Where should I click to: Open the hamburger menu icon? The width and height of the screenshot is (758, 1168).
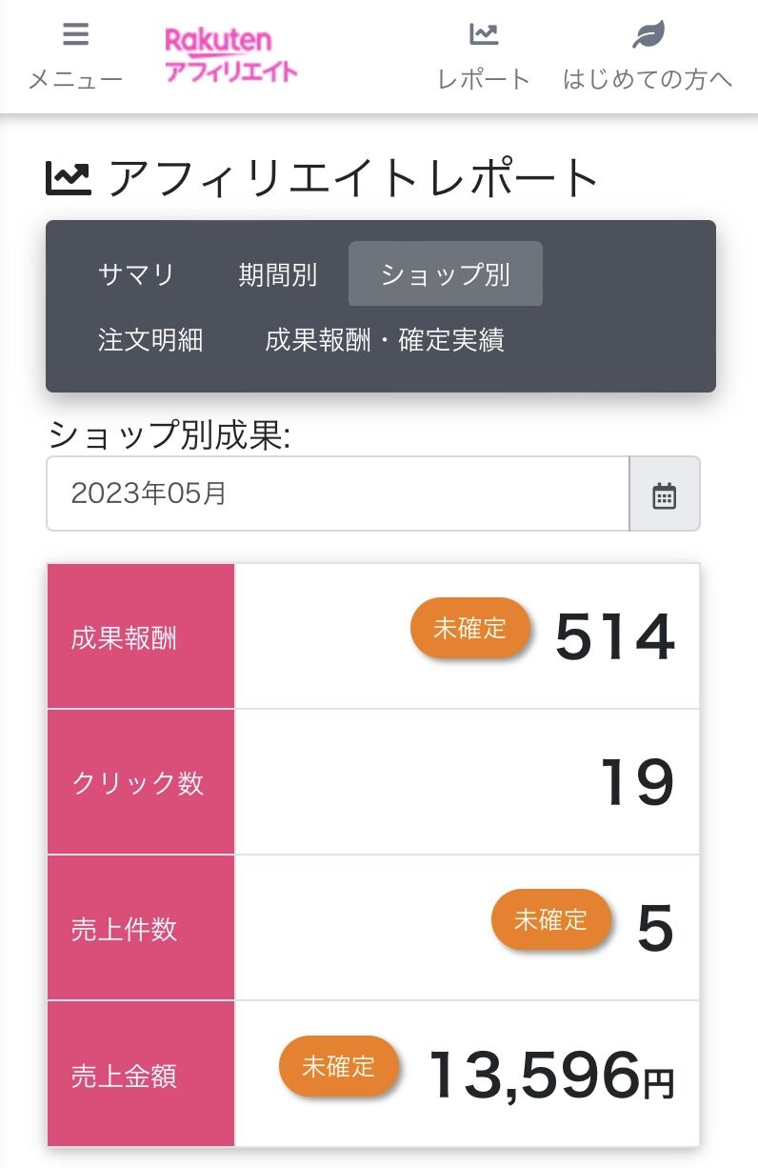(x=75, y=35)
